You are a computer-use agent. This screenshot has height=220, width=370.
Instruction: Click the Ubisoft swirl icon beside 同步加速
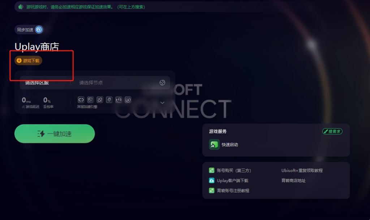[39, 30]
